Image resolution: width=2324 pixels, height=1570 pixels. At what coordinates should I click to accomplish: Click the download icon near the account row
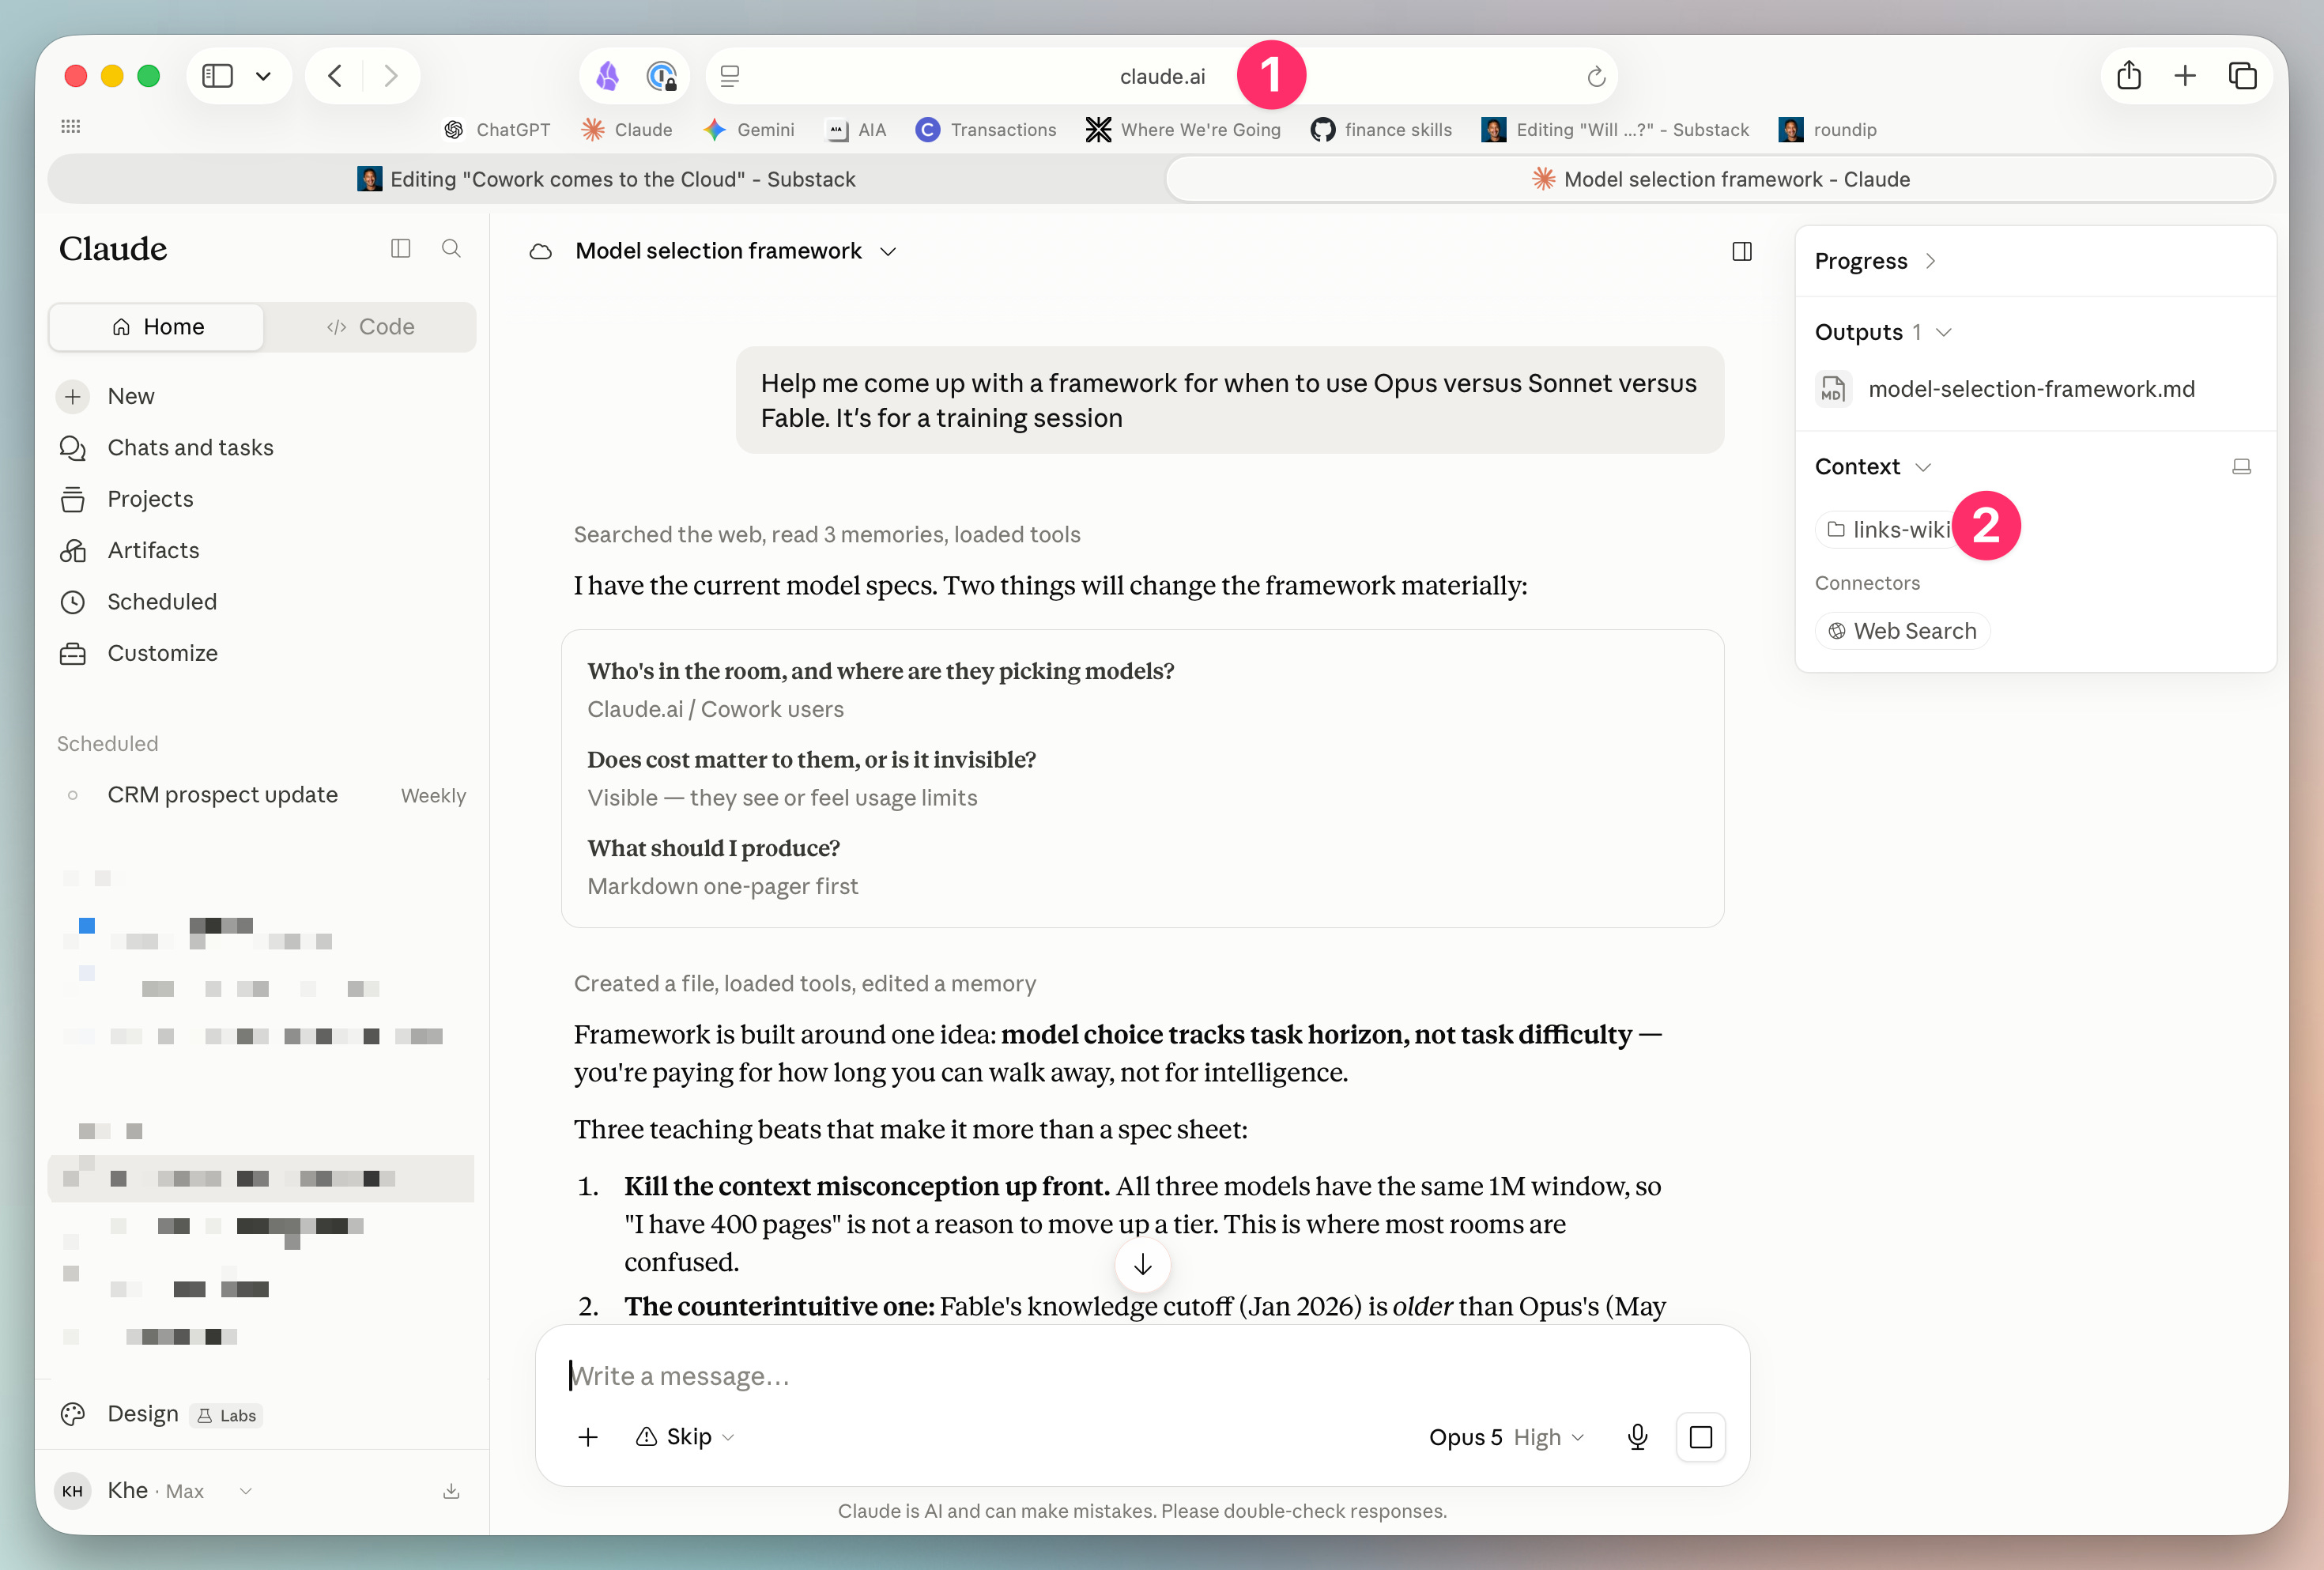click(x=451, y=1491)
